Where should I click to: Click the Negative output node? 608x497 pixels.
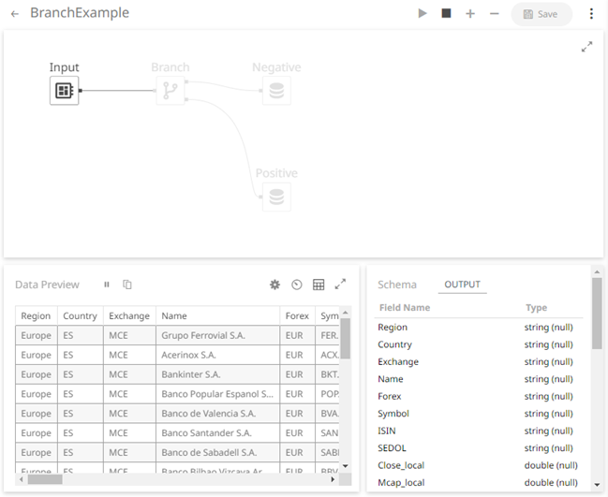tap(275, 91)
